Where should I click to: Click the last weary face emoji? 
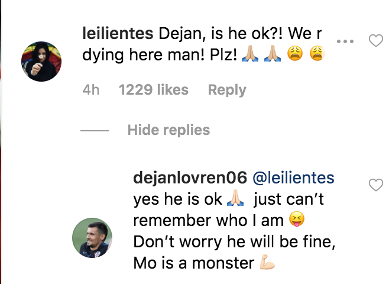coord(317,55)
